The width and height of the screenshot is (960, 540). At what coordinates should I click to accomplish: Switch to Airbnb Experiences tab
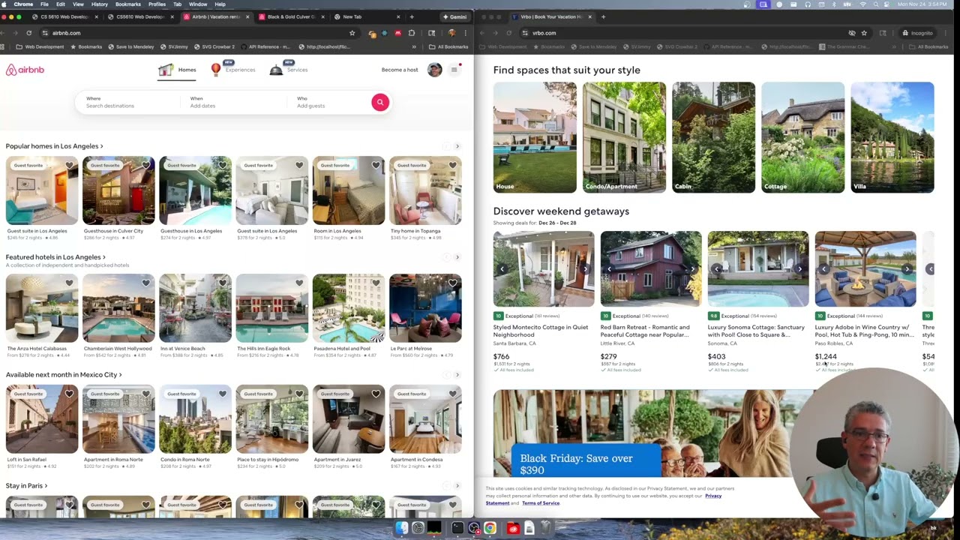[x=233, y=70]
